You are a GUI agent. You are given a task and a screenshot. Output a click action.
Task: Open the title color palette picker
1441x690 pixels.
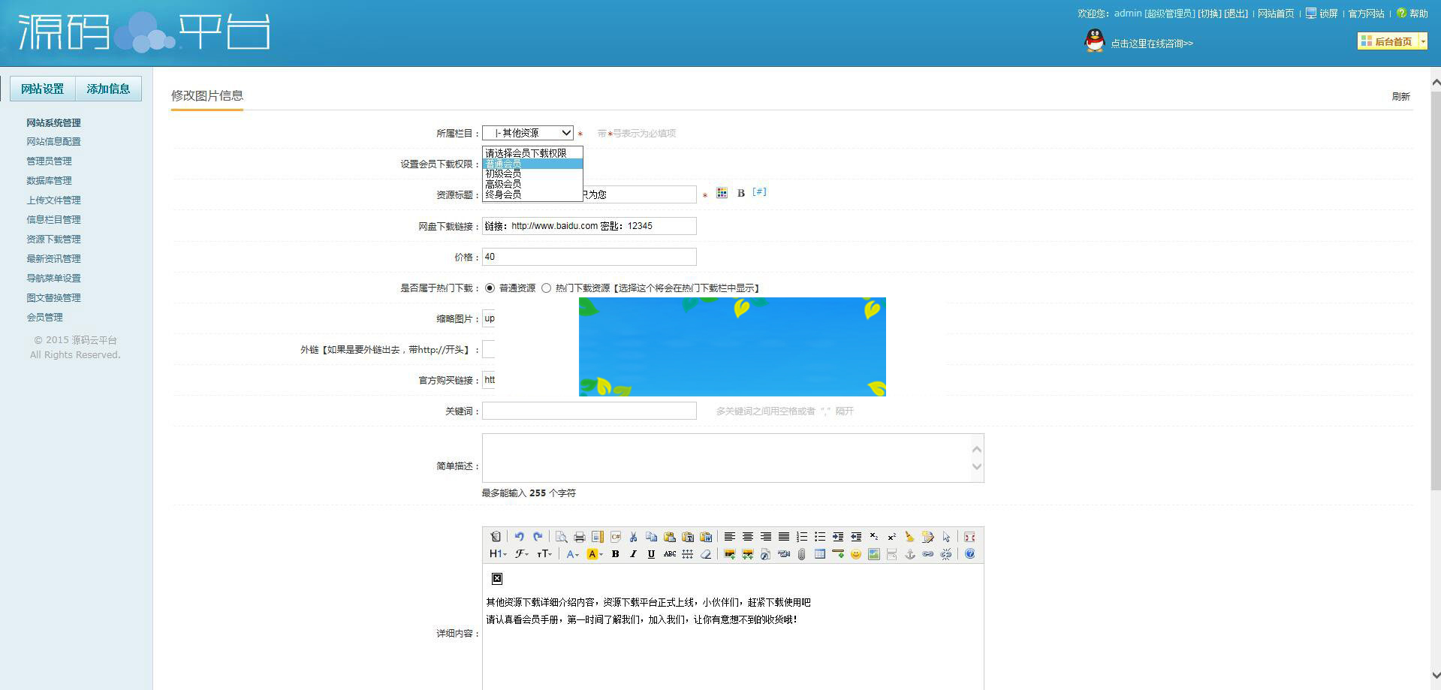click(721, 193)
